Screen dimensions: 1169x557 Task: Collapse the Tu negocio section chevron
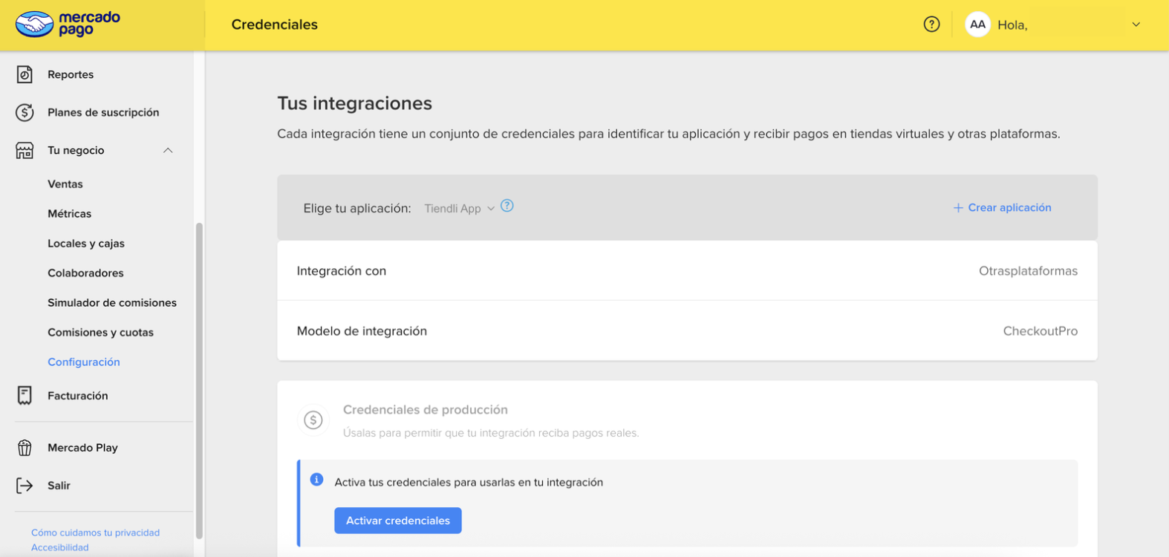tap(168, 151)
